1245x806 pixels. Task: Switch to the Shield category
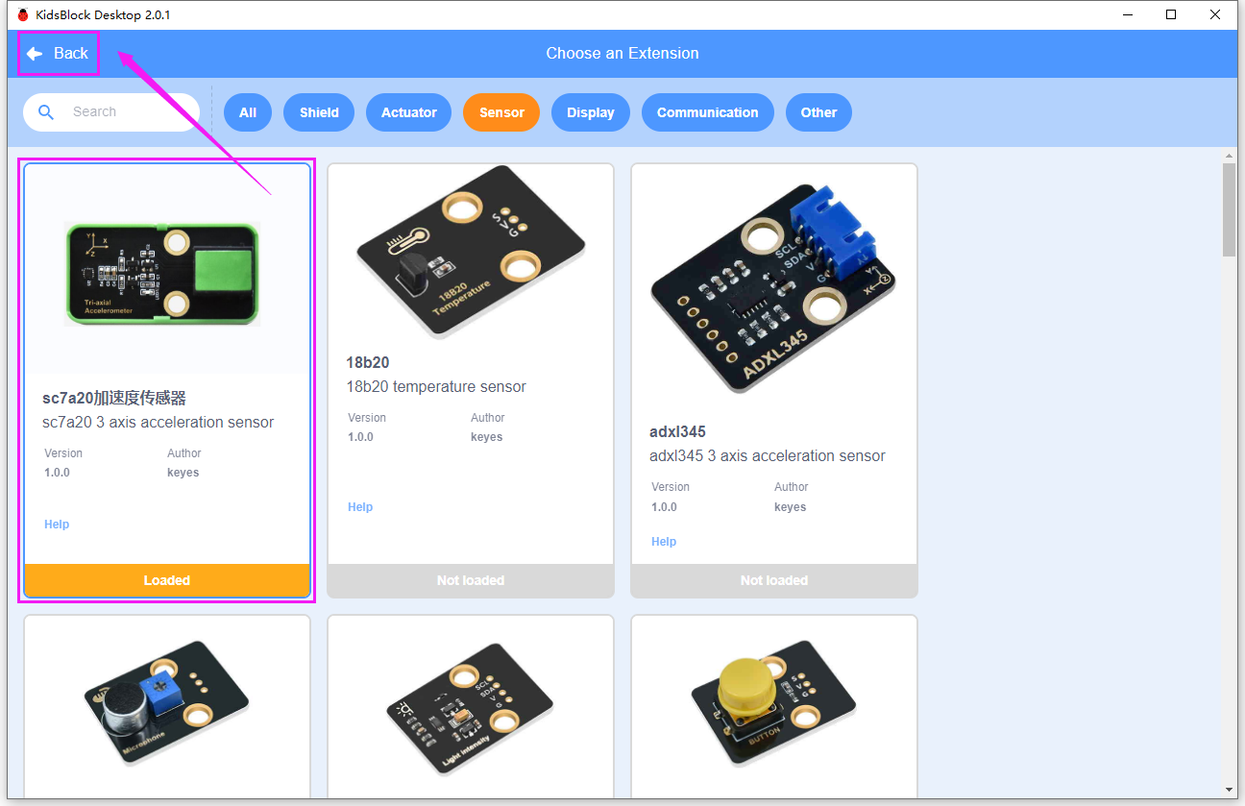[319, 112]
